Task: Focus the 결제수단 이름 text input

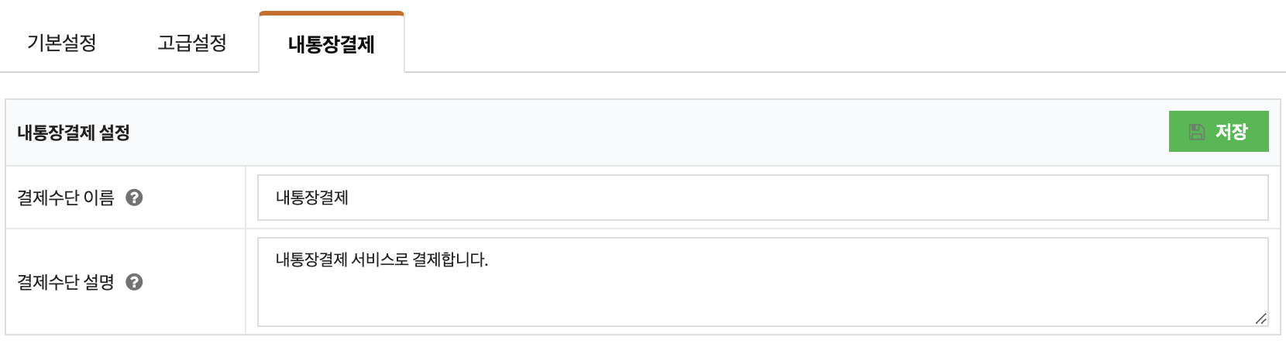Action: coord(763,198)
